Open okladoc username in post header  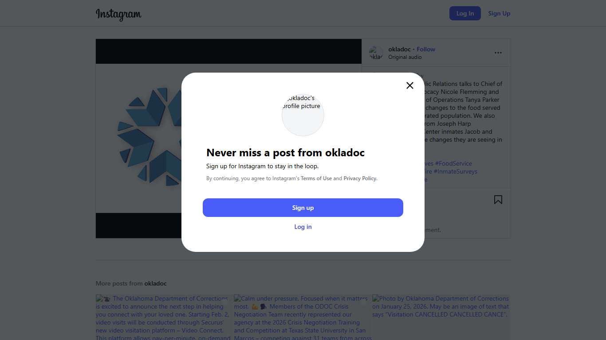[x=399, y=49]
